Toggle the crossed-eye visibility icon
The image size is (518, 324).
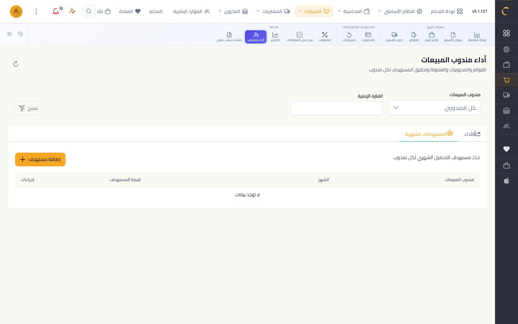click(9, 34)
